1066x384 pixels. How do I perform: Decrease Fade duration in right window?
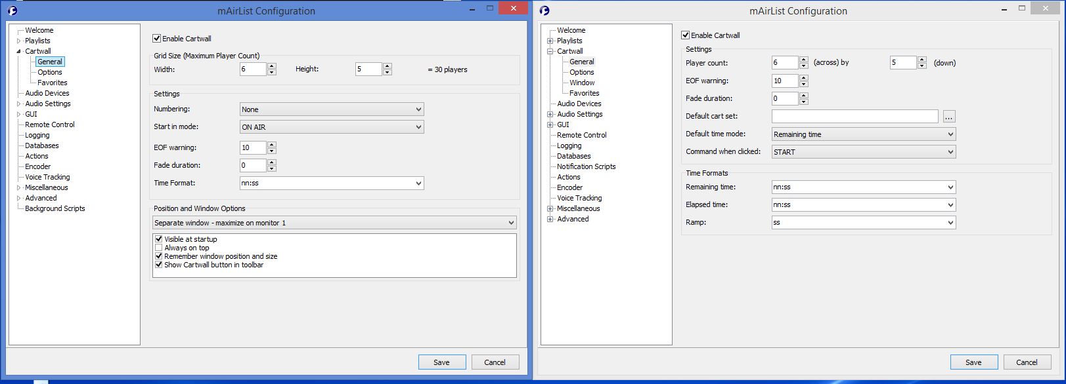click(x=804, y=102)
